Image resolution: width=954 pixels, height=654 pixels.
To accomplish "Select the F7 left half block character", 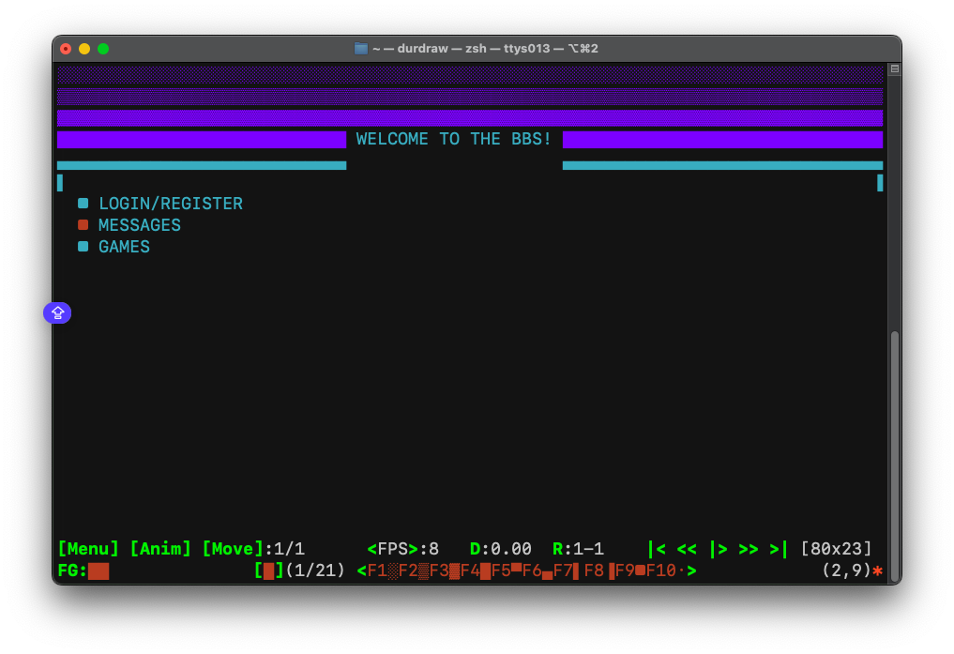I will tap(568, 570).
